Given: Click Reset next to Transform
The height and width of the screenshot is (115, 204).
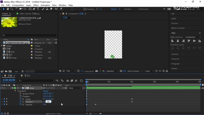Looking at the screenshot, I should click(x=46, y=91).
